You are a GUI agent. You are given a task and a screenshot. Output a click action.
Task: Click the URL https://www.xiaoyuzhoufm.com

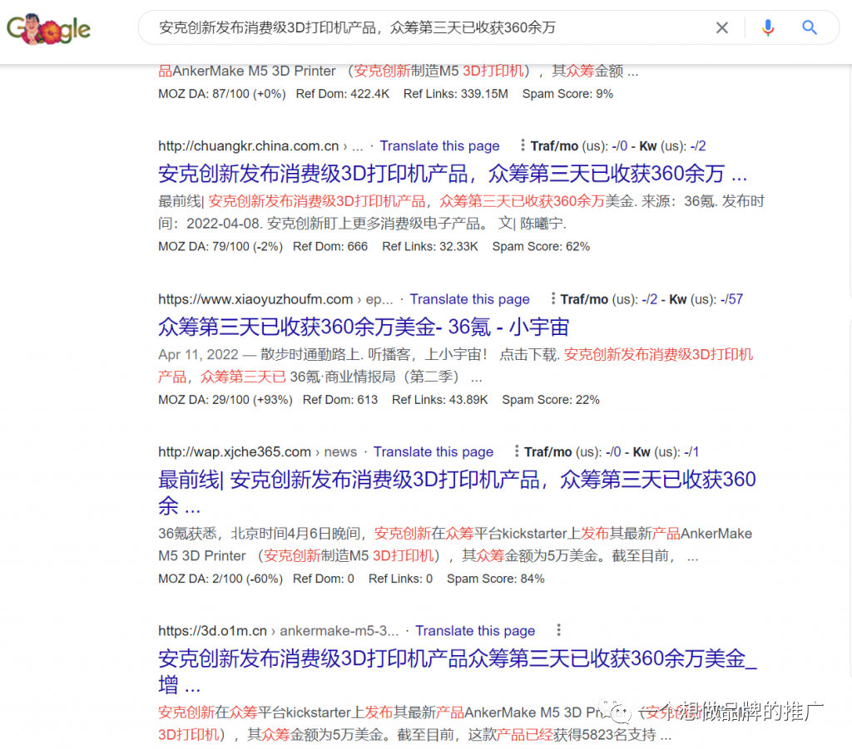(x=255, y=299)
